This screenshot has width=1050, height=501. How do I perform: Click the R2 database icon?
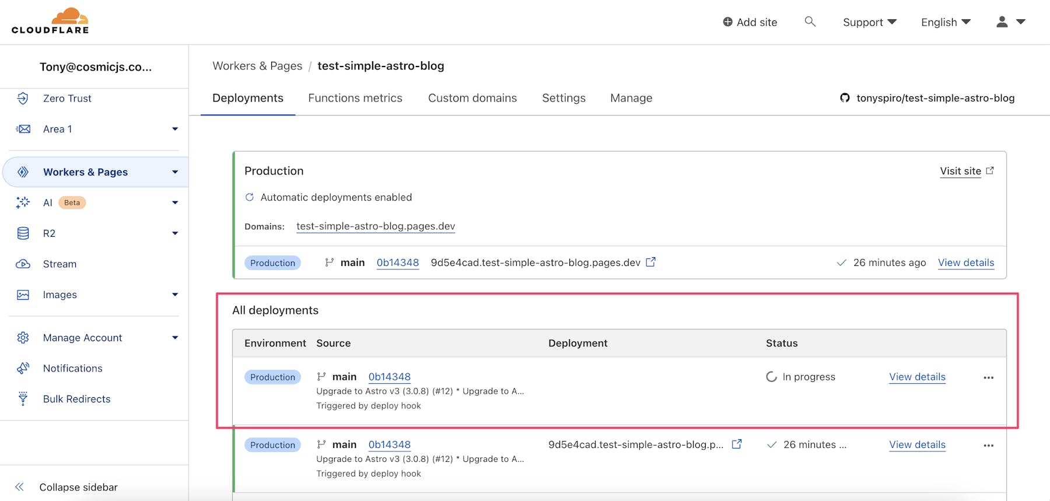tap(23, 233)
